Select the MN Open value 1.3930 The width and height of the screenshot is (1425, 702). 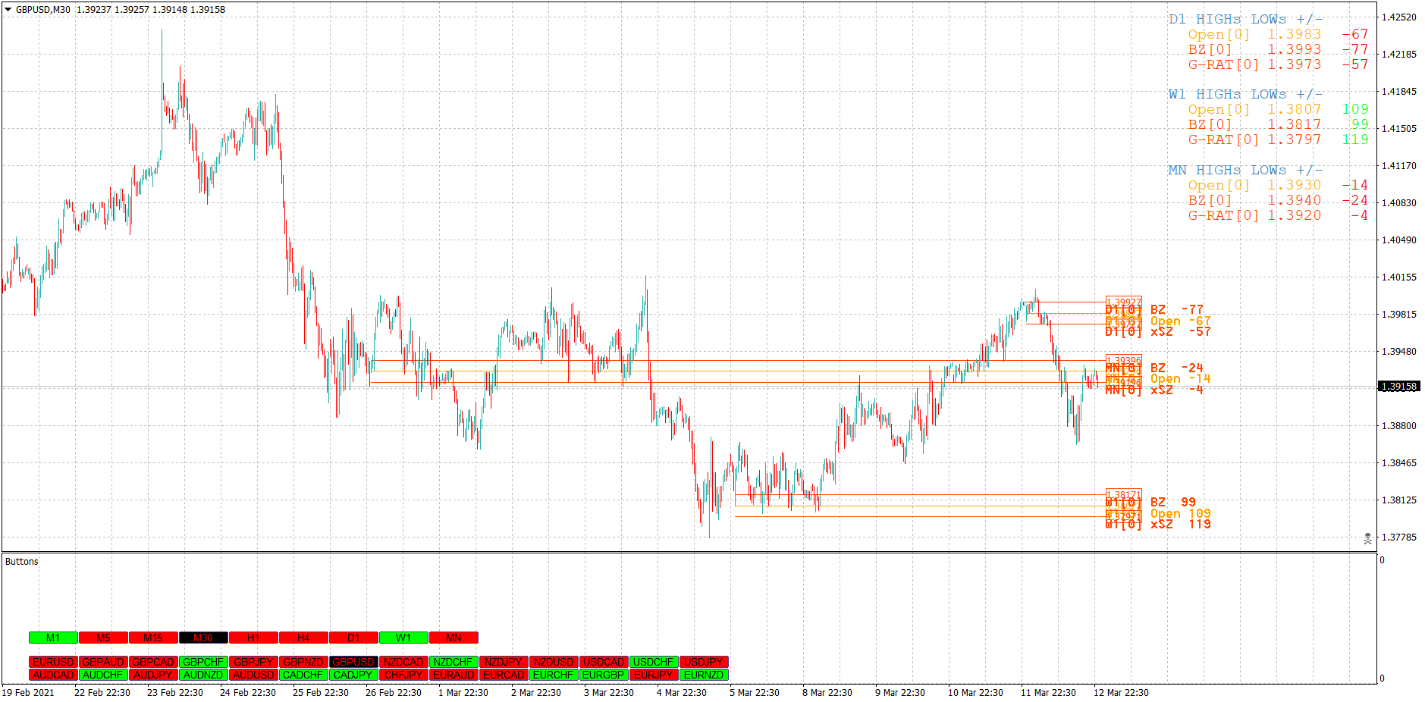click(x=1295, y=186)
